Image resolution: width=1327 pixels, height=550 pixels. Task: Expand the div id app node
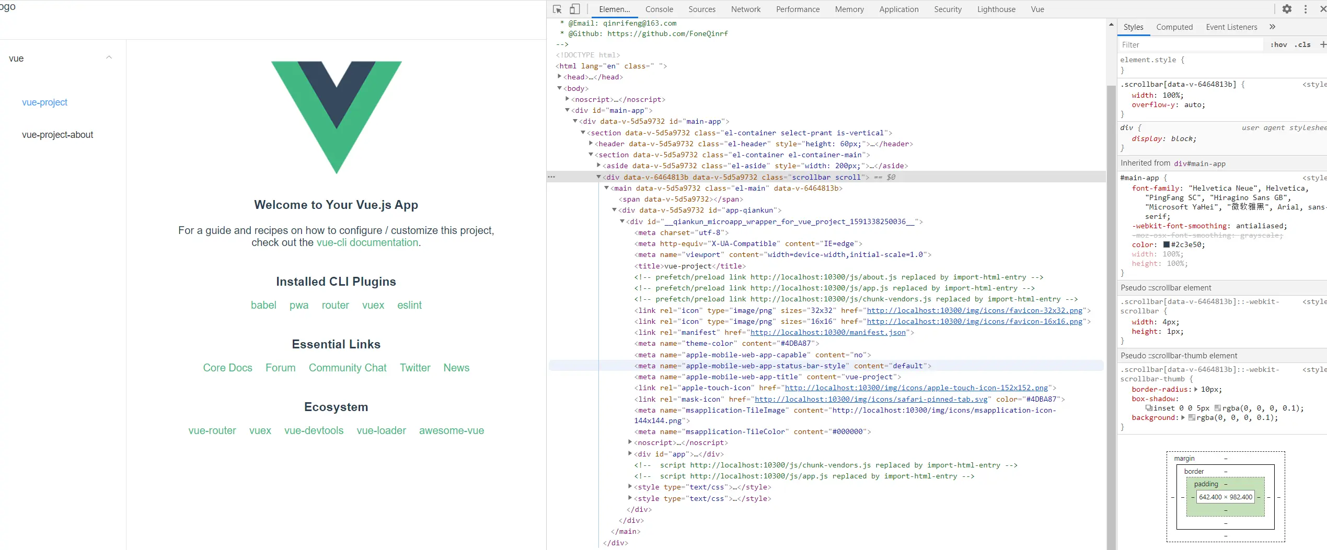630,454
